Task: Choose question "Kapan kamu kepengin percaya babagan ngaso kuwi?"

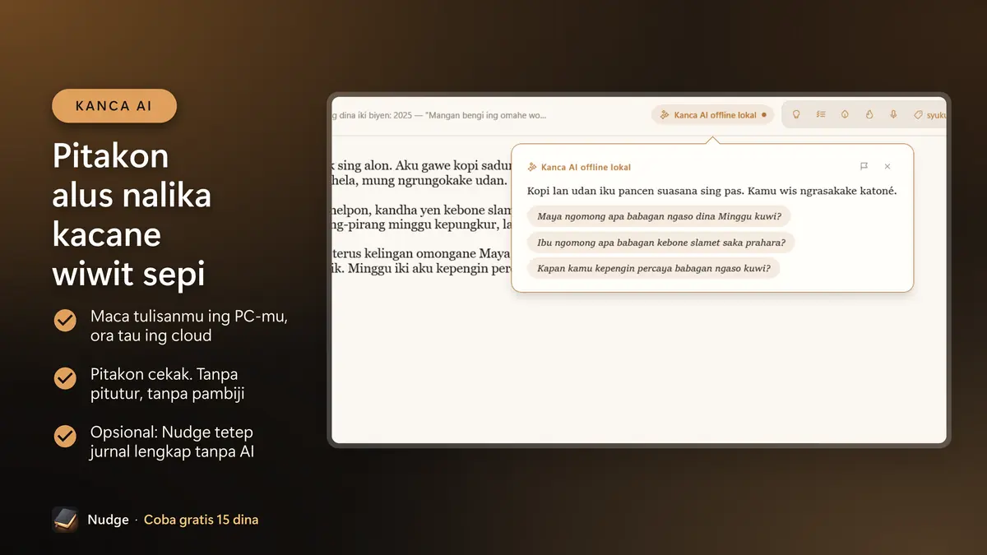Action: click(653, 268)
